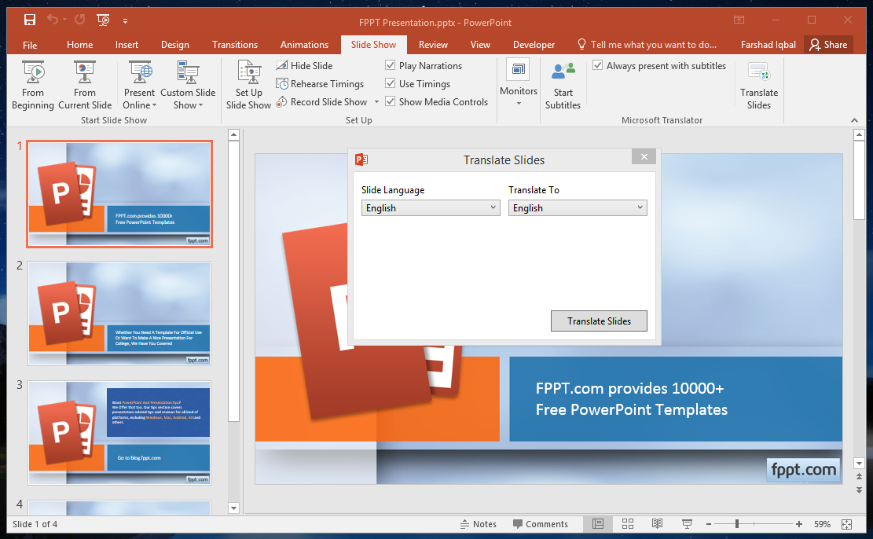Open Present Online options
This screenshot has width=873, height=539.
(x=139, y=86)
